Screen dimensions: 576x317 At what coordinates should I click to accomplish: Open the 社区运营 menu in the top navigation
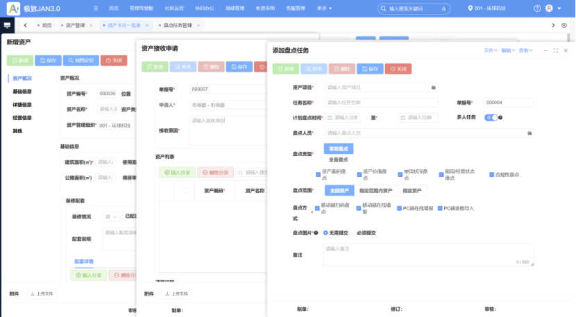pos(174,8)
